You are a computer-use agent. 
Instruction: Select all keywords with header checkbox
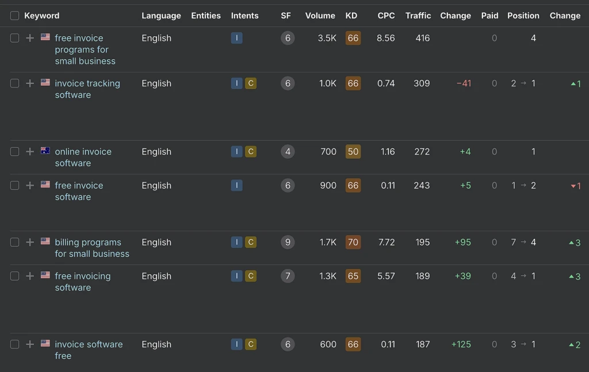(x=14, y=16)
